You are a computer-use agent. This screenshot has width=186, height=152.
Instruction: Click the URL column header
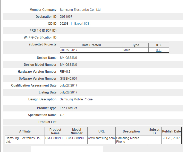[x=102, y=131]
